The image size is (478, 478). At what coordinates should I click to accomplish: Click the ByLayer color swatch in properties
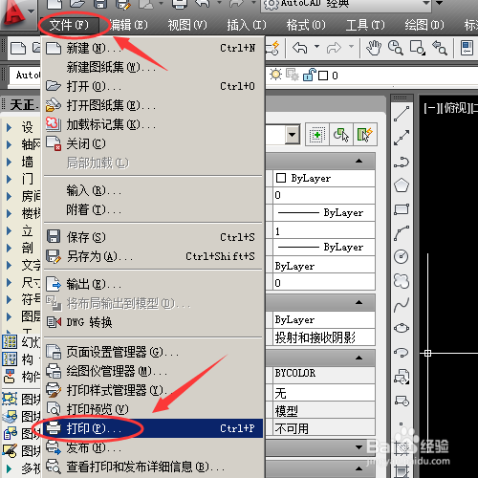tap(281, 178)
